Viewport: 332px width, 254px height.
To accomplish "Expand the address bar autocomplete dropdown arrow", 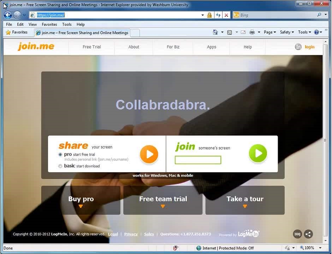I will [202, 15].
